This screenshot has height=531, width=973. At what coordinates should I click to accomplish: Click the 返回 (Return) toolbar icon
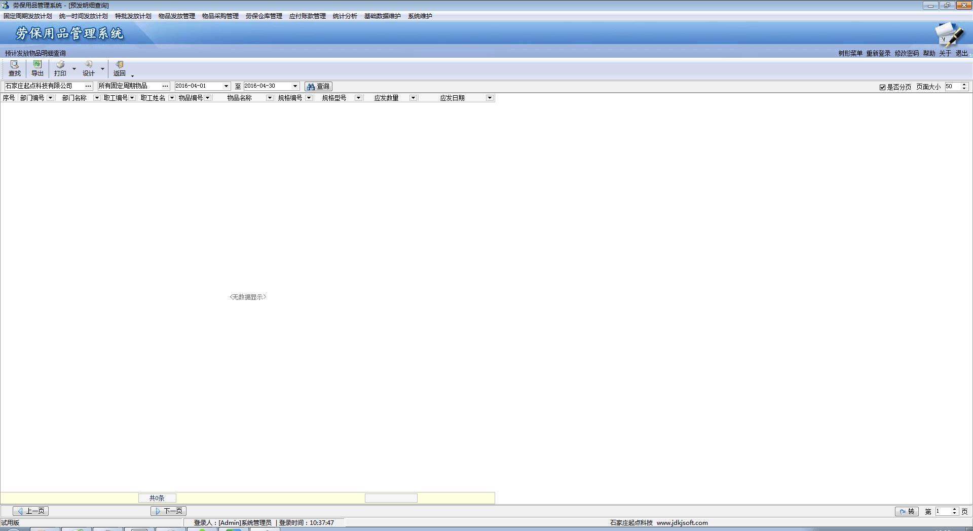click(120, 68)
